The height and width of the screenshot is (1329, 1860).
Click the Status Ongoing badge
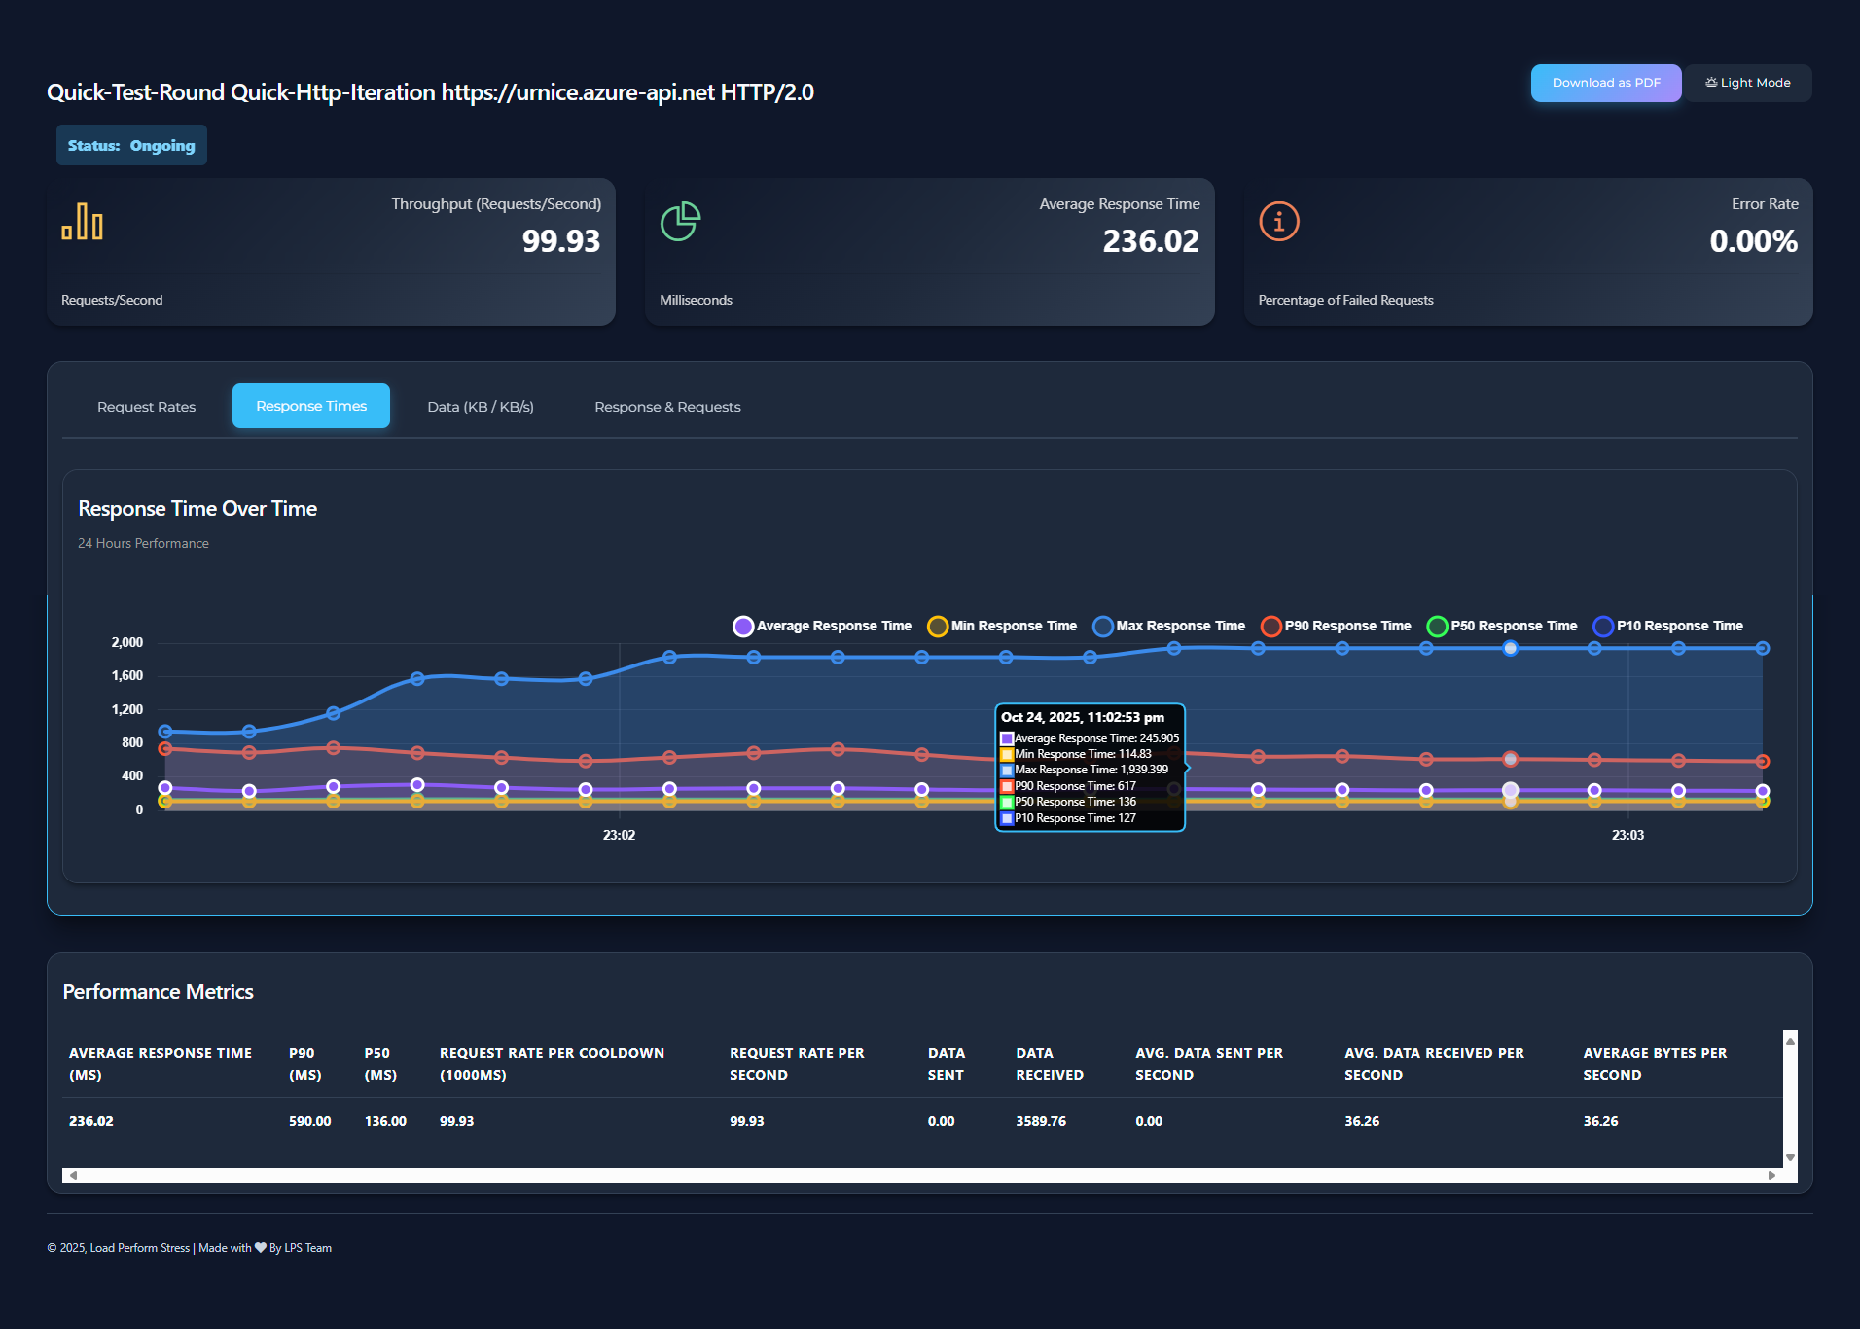[x=130, y=144]
